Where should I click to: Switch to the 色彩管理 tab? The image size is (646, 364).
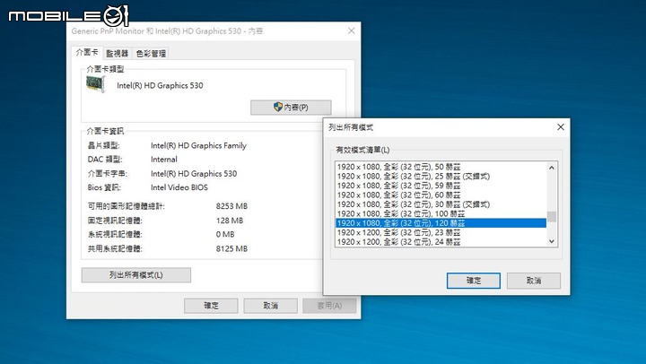pos(151,54)
